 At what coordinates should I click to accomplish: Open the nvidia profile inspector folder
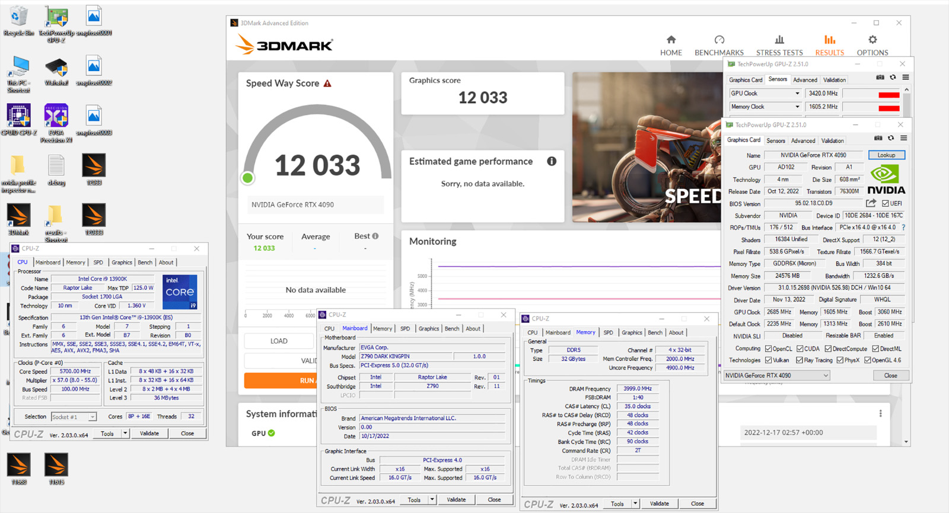(x=18, y=174)
